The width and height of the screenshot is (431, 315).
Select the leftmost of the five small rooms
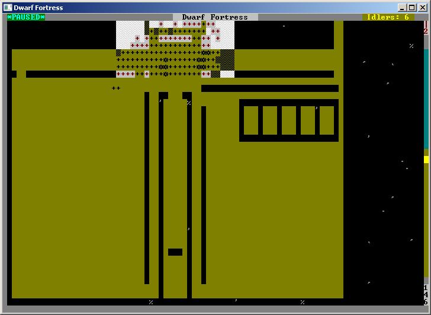click(251, 120)
